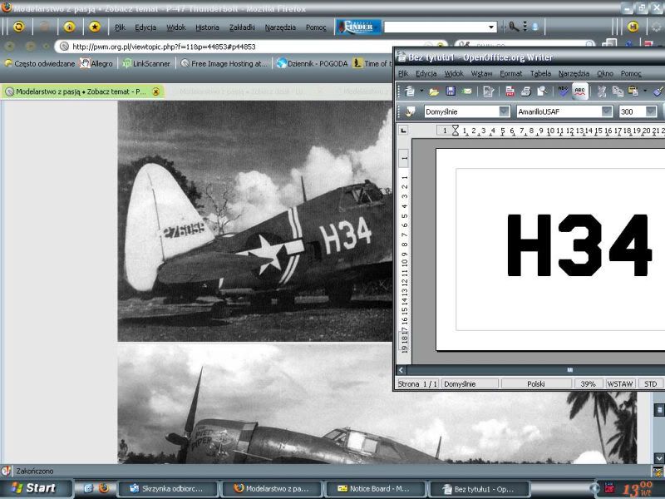This screenshot has height=499, width=665.
Task: Toggle STD selection mode in status bar
Action: [x=650, y=384]
